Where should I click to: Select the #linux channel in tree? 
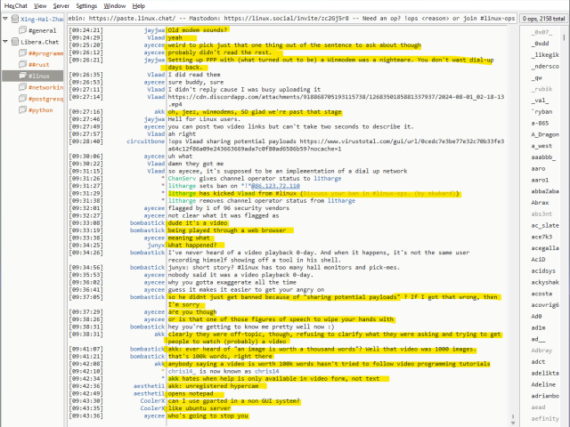39,77
